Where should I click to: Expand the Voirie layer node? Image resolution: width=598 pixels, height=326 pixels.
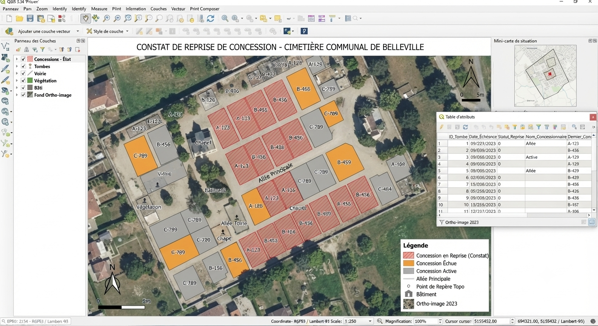pos(17,74)
